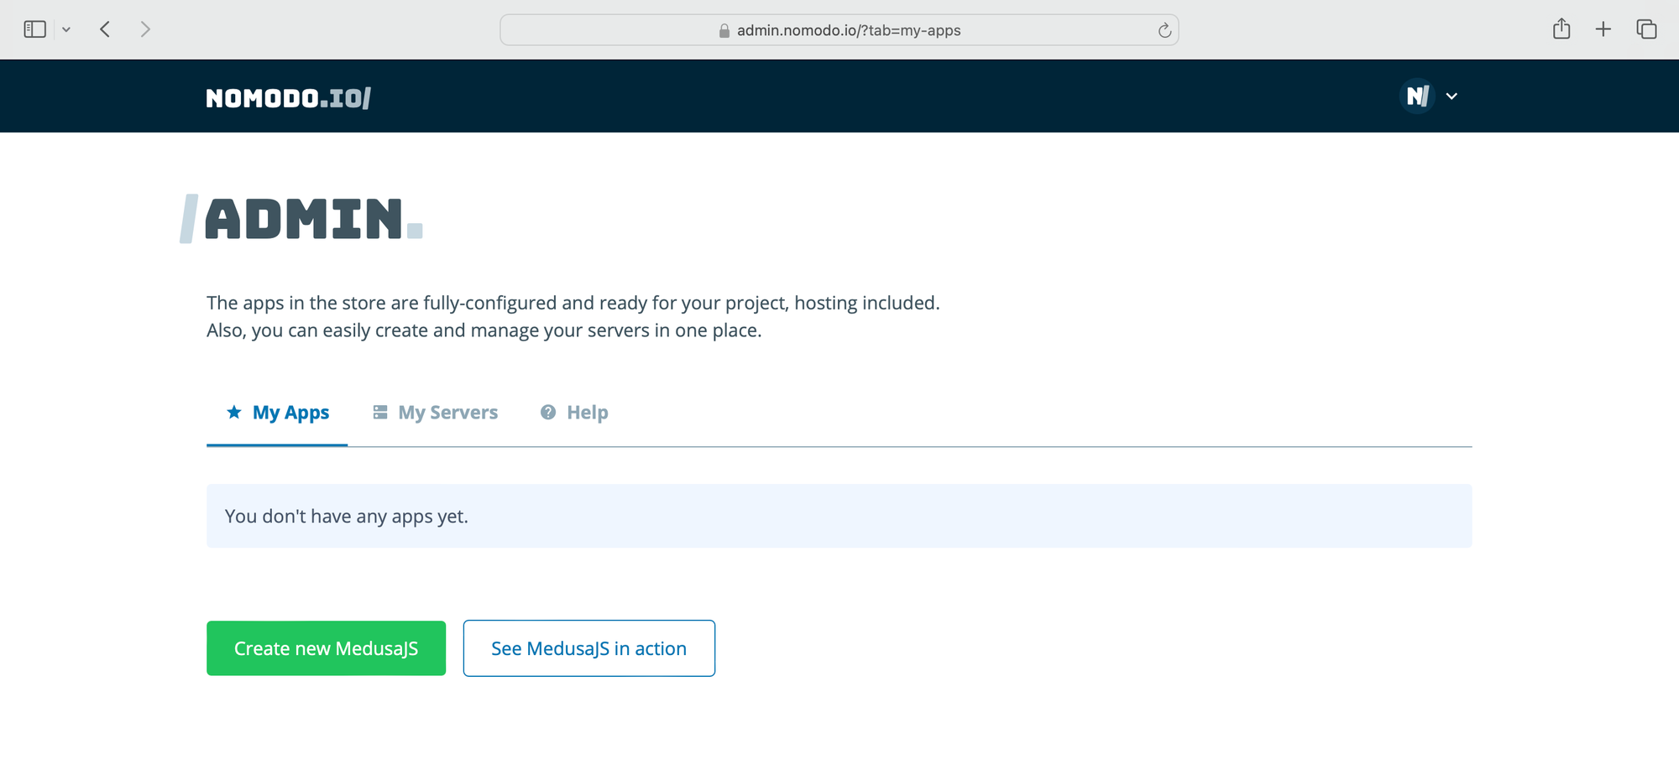The image size is (1679, 780).
Task: Click the text "Also, you can easily create and manage"
Action: tap(371, 330)
